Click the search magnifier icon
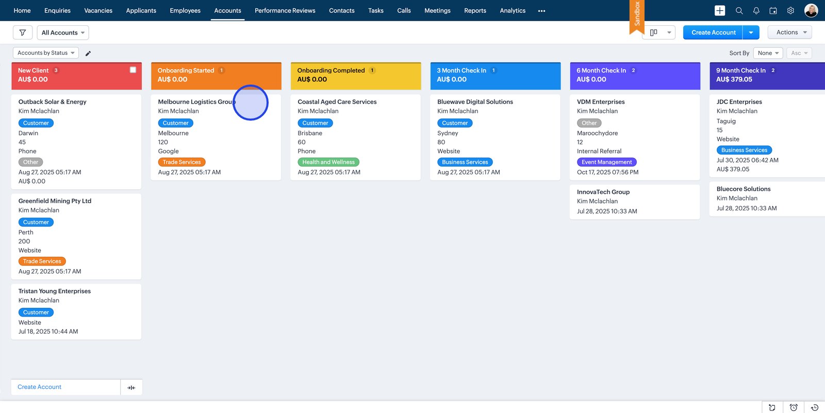The height and width of the screenshot is (413, 825). (739, 10)
